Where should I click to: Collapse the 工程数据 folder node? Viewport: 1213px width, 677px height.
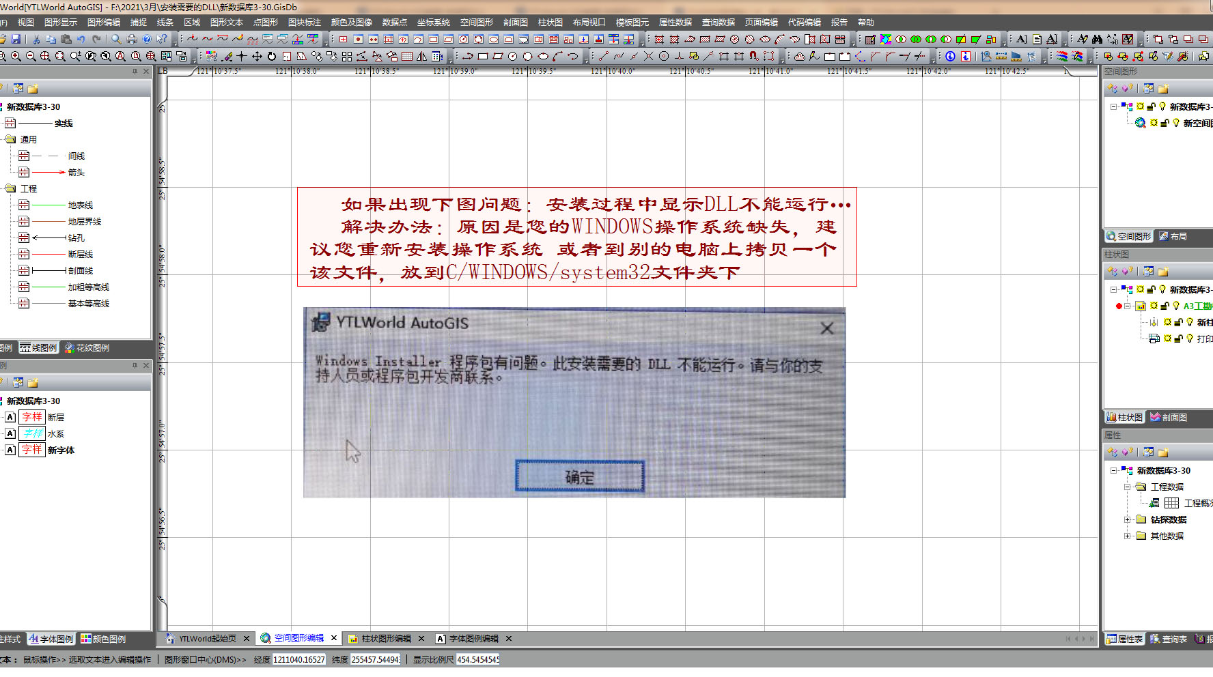[x=1127, y=487]
